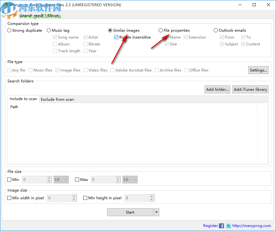Open the Settings dialog
Viewport: 276px width, 231px height.
click(258, 70)
